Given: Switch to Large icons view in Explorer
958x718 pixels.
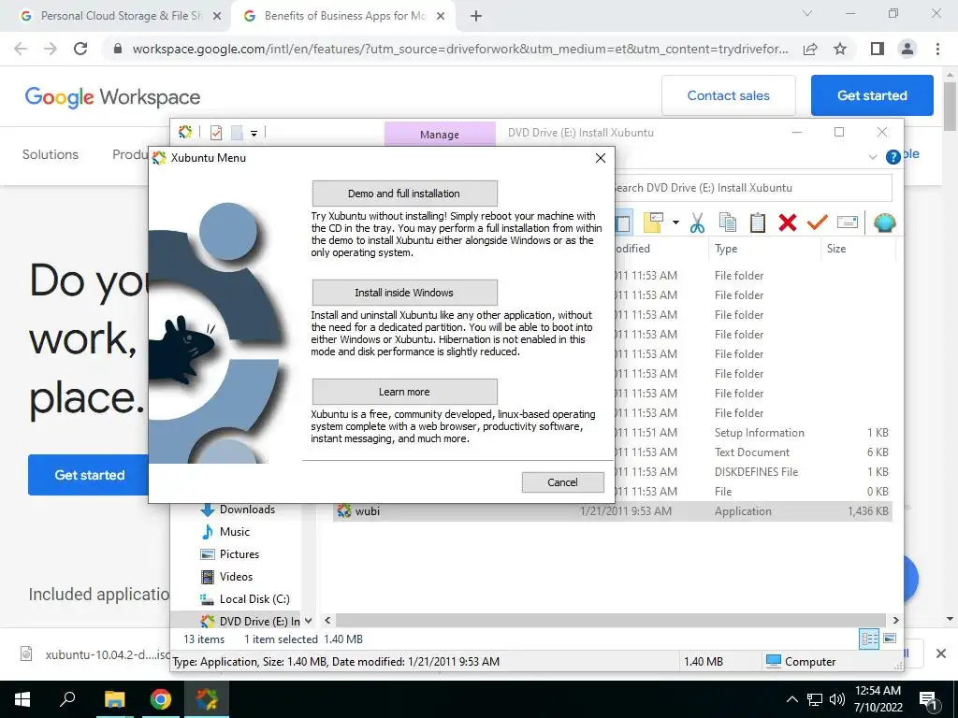Looking at the screenshot, I should click(891, 639).
